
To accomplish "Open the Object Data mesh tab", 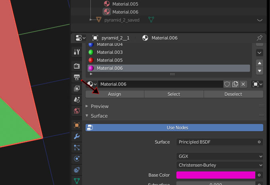I will (x=77, y=181).
